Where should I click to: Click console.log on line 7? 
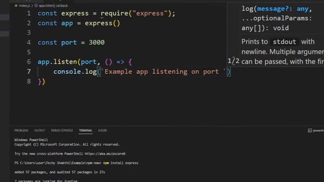tap(75, 72)
